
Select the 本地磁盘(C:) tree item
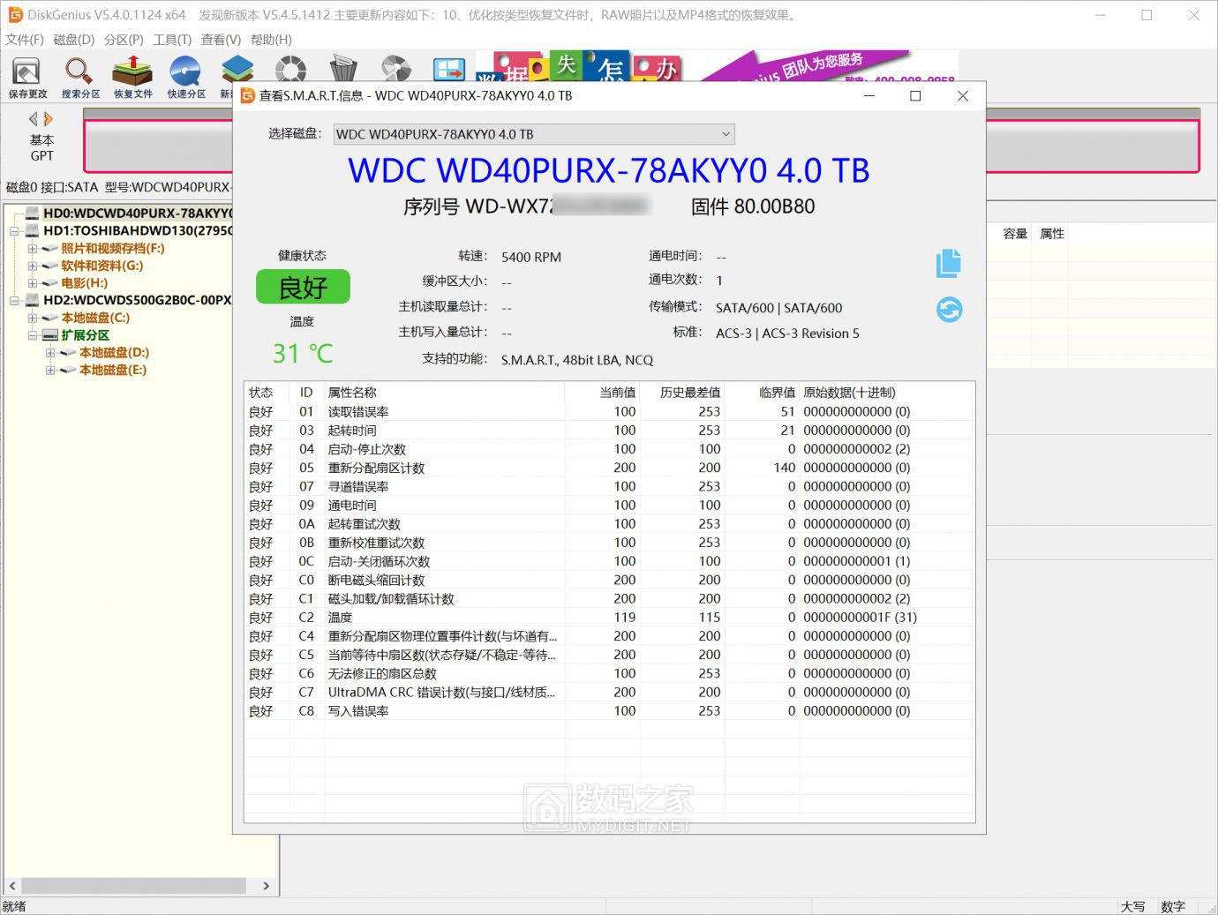(x=95, y=318)
